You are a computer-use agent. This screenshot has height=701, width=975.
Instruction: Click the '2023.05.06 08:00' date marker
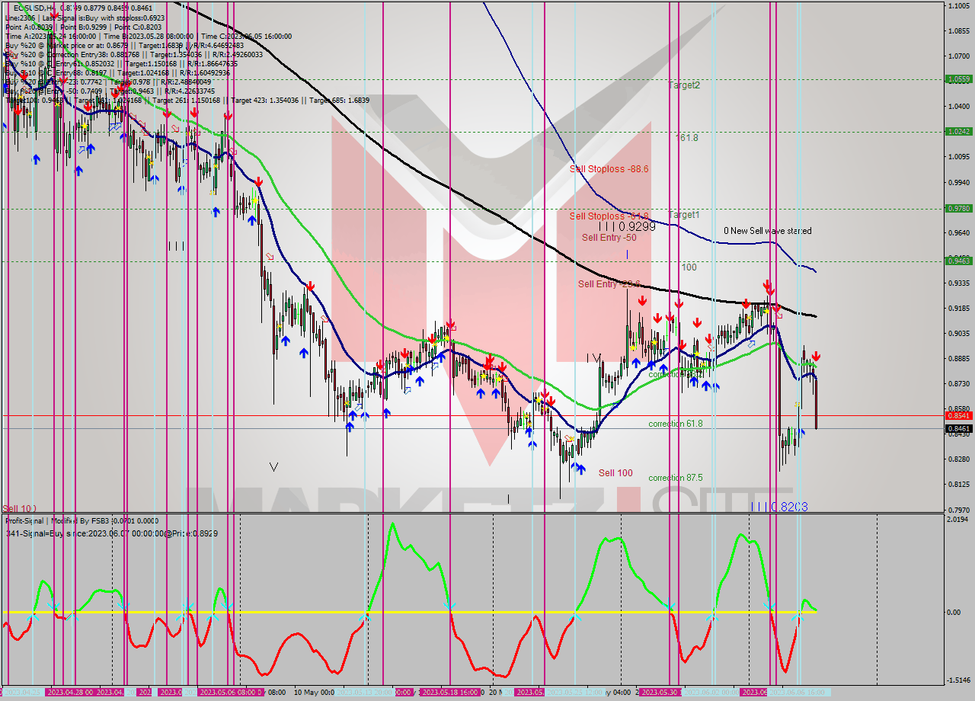pos(229,692)
